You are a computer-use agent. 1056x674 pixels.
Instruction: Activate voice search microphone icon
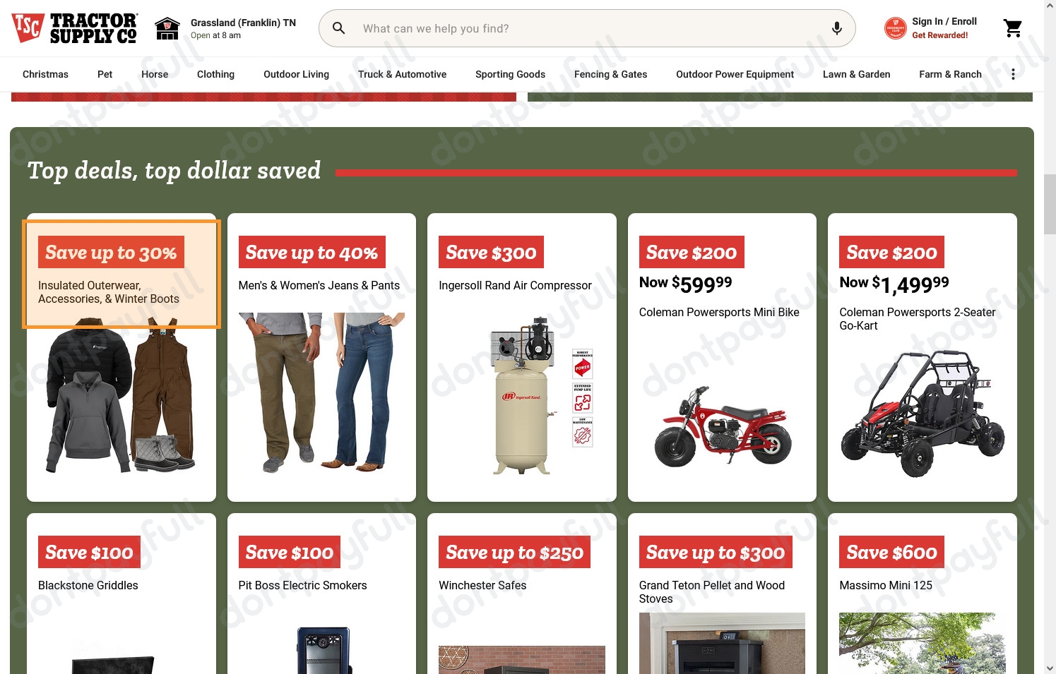pos(836,28)
